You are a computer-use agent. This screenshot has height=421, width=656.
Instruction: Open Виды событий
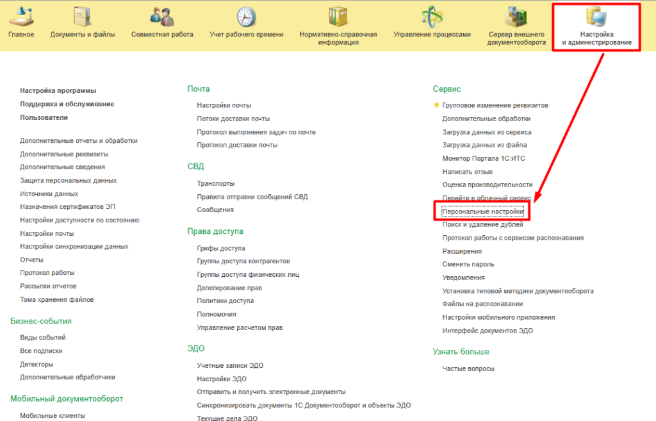click(x=43, y=337)
